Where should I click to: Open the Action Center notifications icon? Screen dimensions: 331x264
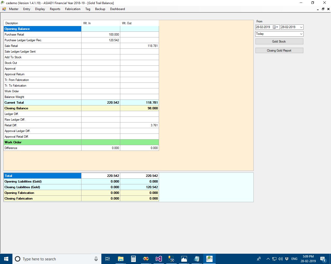coord(323,259)
